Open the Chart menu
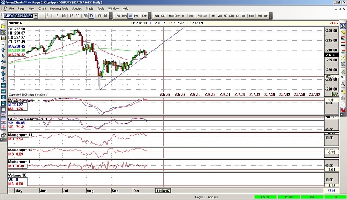 point(42,9)
